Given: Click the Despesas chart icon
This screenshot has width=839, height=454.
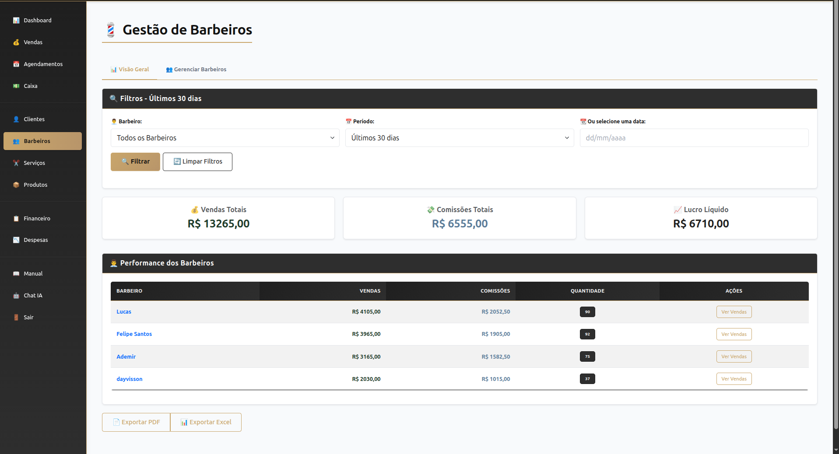Looking at the screenshot, I should [16, 240].
